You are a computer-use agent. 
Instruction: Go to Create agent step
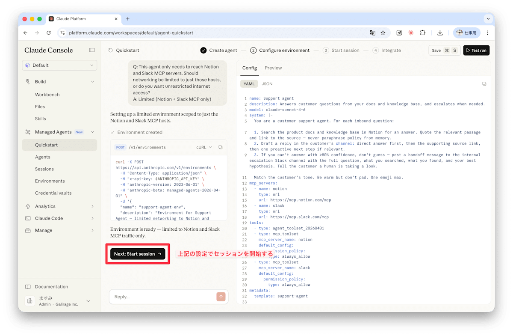[218, 50]
